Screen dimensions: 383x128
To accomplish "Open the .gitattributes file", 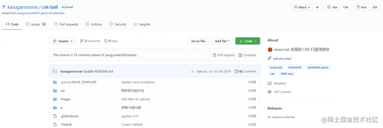I will point(70,116).
